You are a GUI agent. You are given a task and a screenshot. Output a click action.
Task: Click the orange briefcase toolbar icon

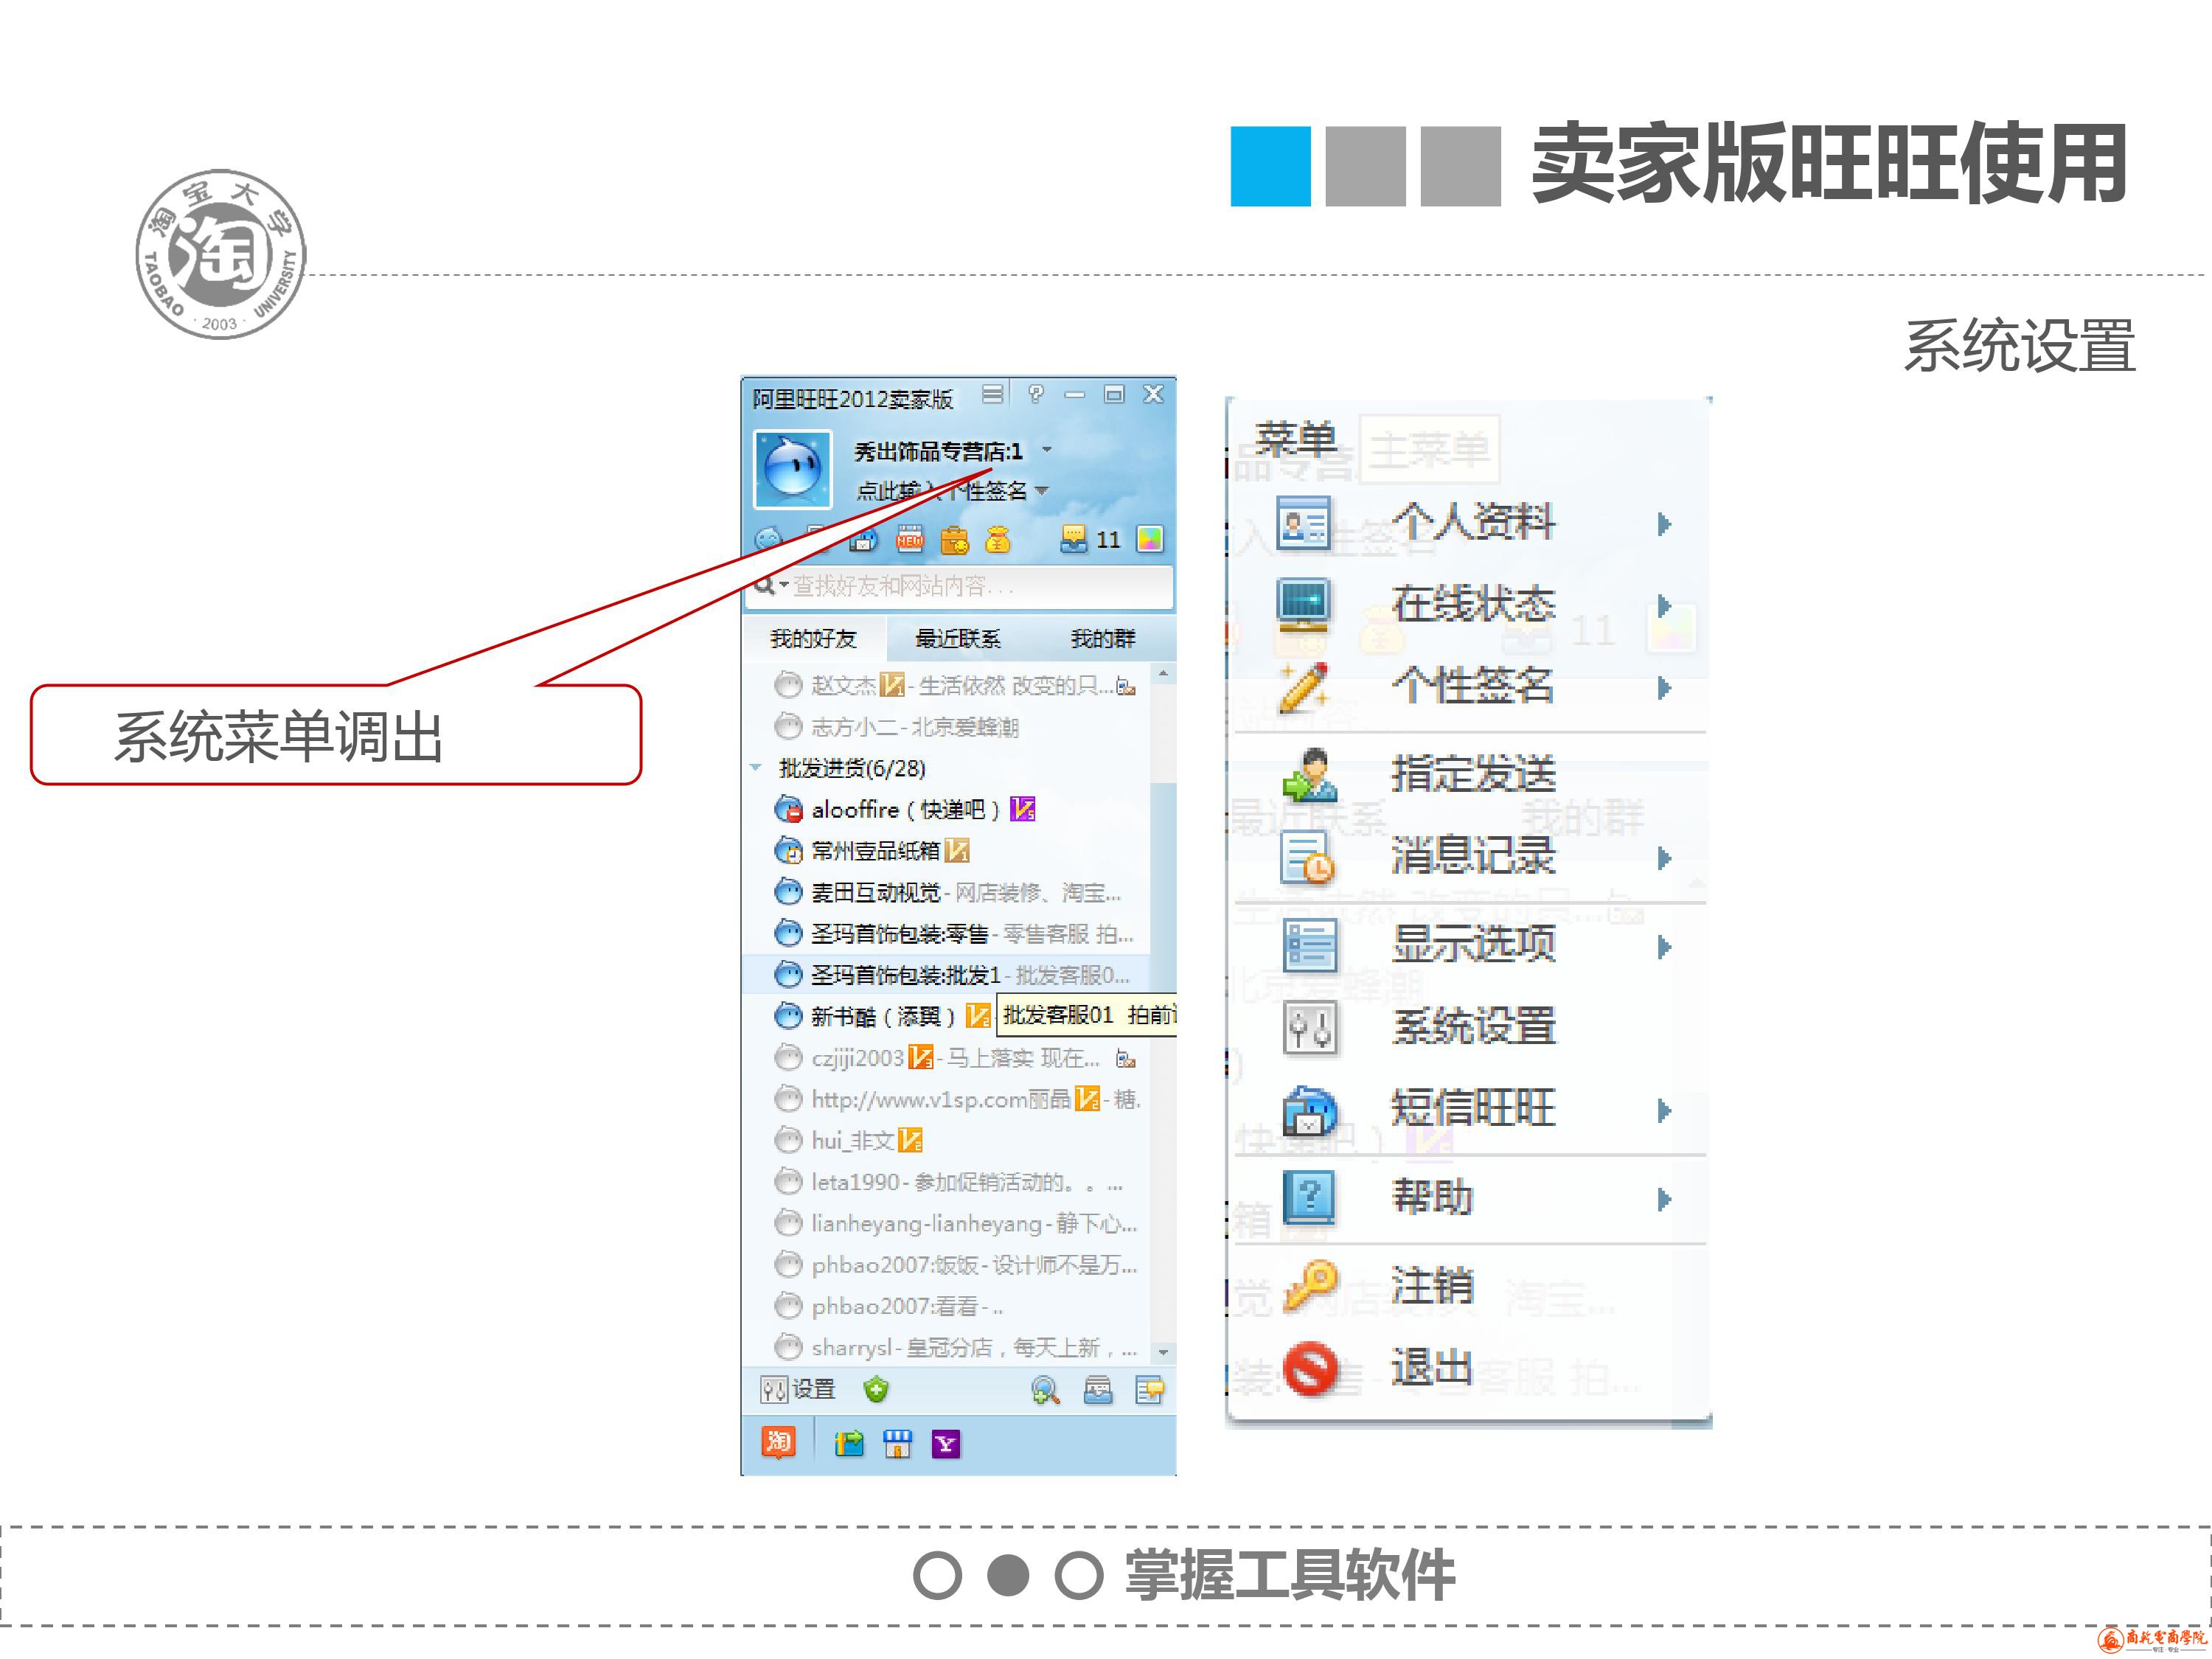(954, 540)
